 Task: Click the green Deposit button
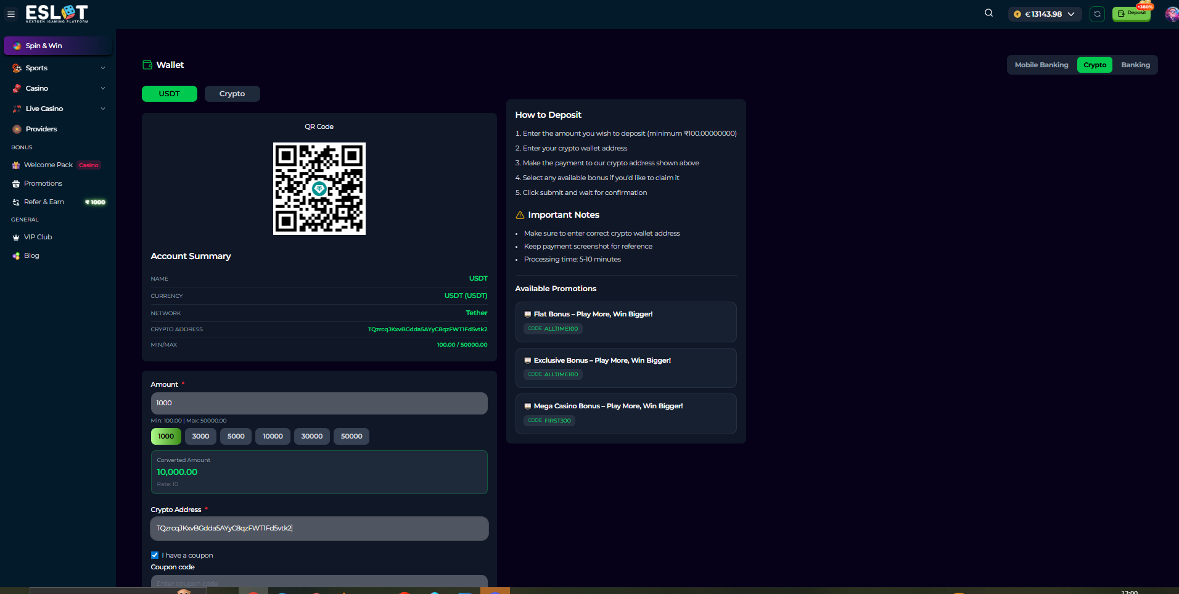click(1131, 14)
